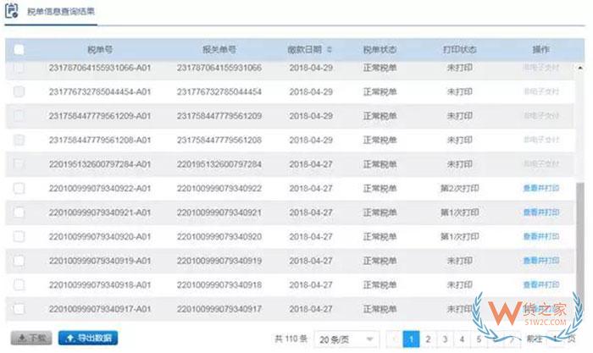Open 查看并打印 for bill 220100999079340919-A01

[540, 261]
